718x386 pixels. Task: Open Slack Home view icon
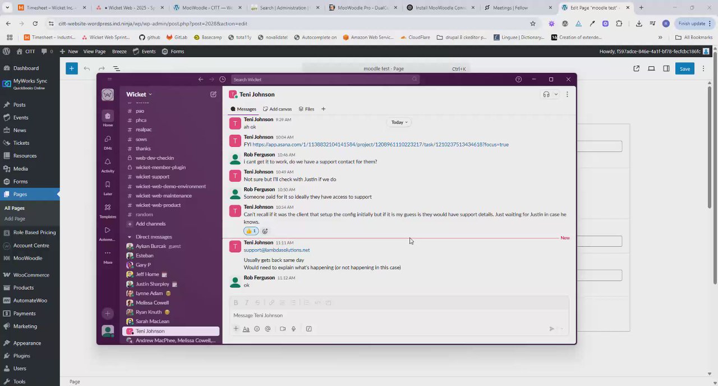tap(108, 116)
